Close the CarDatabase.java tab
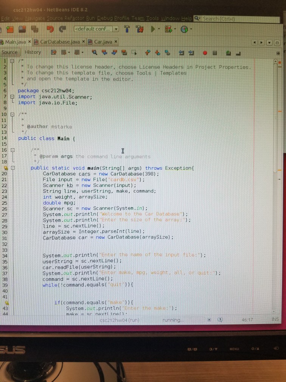This screenshot has height=382, width=286. pyautogui.click(x=83, y=42)
